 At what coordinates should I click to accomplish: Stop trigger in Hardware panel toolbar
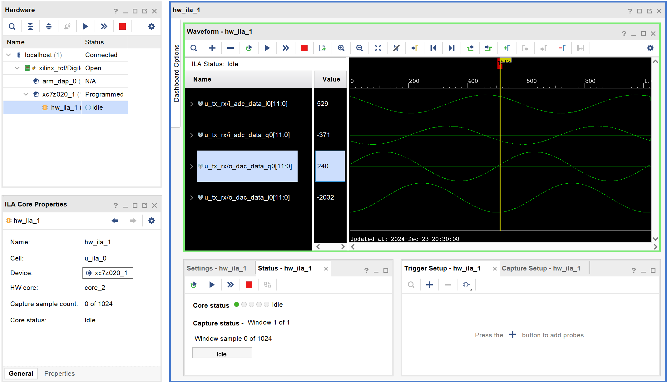(x=122, y=27)
